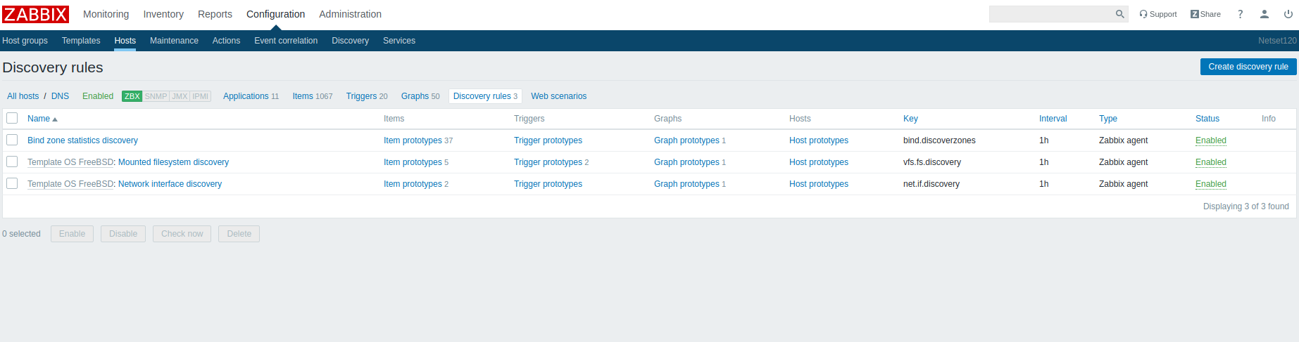Viewport: 1299px width, 342px height.
Task: Toggle the select-all checkbox in header
Action: point(12,118)
